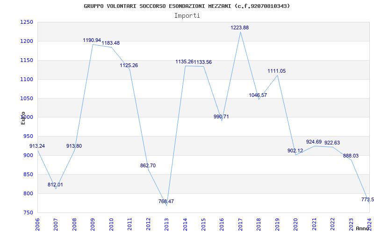Select the 888.03 data label
The height and width of the screenshot is (233, 374).
(351, 156)
